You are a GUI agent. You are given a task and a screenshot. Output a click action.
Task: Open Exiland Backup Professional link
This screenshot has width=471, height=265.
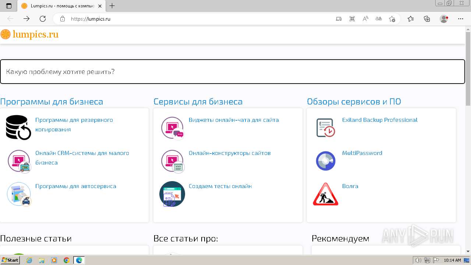tap(380, 120)
